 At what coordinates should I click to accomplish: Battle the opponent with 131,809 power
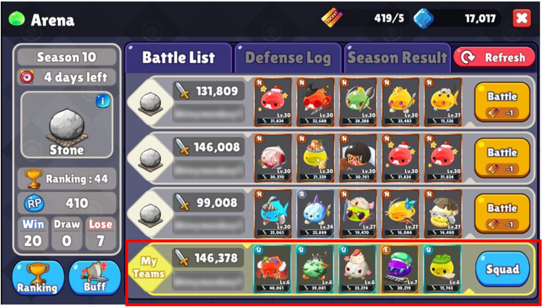click(502, 102)
